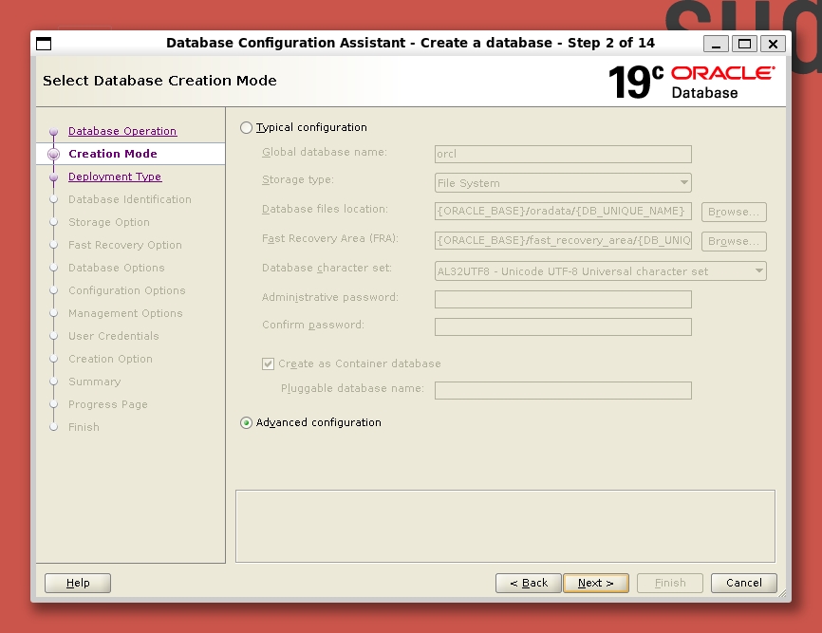Toggle Create as Container database checkbox

268,363
